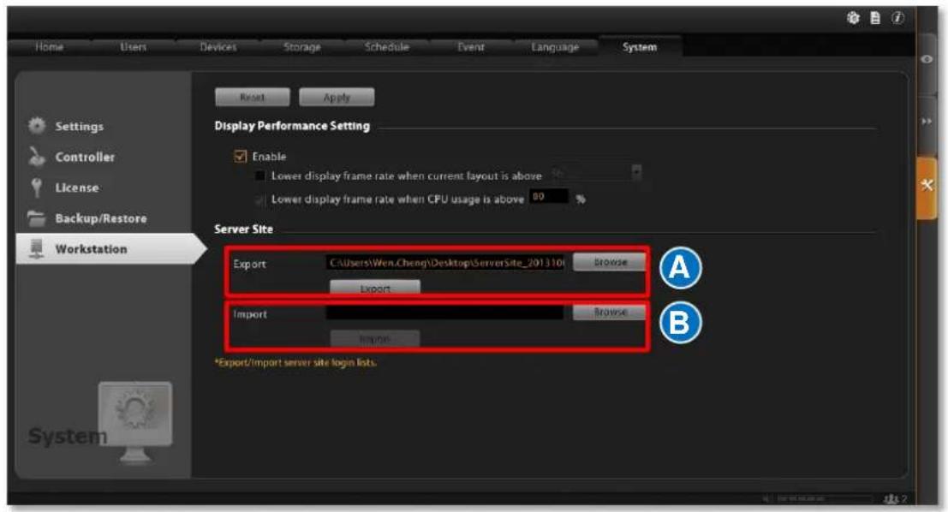Click Browse next to Export path
The width and height of the screenshot is (948, 512).
[x=610, y=262]
